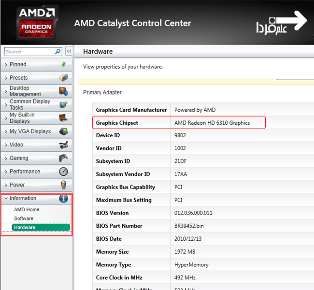
Task: Select the Software information item
Action: (24, 218)
